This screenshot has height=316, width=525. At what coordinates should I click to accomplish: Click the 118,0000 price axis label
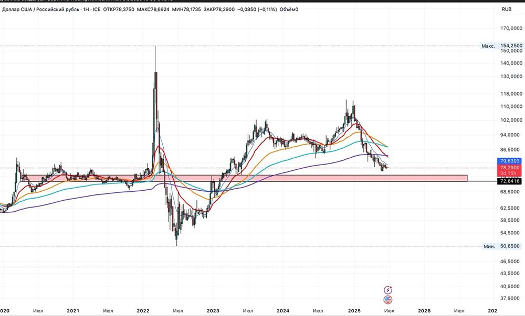point(511,94)
